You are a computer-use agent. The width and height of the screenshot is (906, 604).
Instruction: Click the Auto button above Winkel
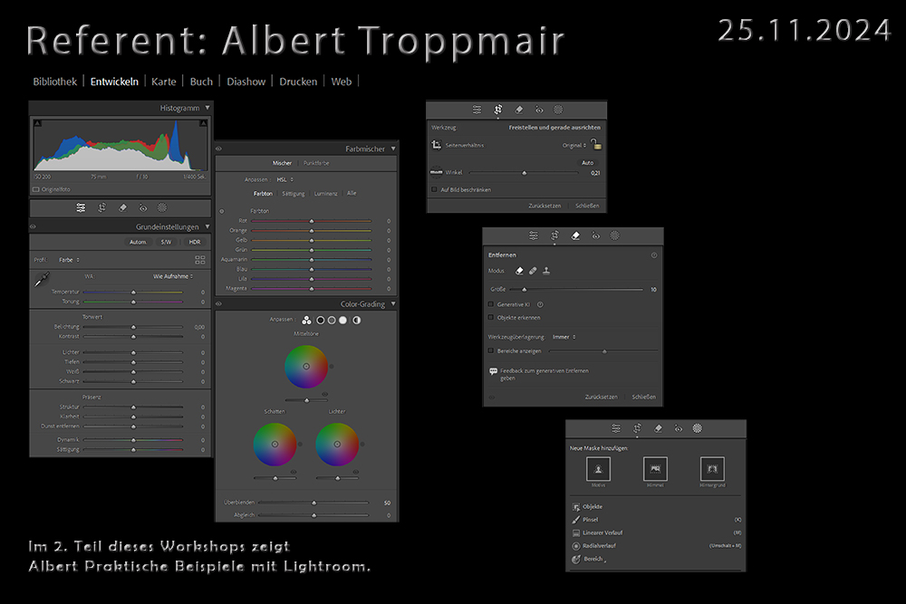[588, 163]
